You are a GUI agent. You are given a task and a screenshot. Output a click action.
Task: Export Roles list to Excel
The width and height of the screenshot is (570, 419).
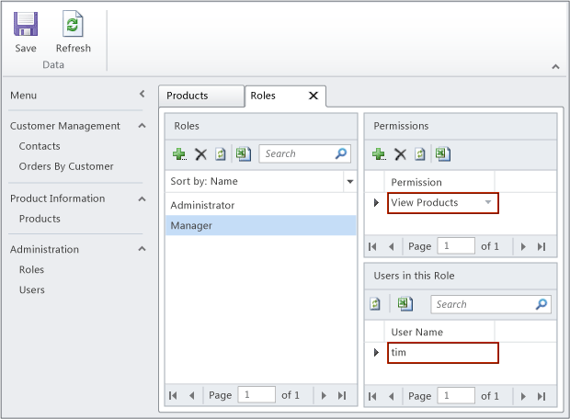point(244,154)
